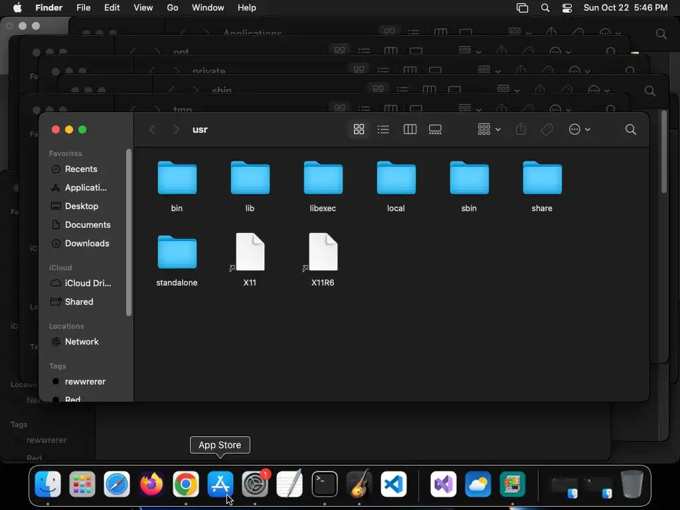Screen dimensions: 680x510
Task: Click the date and time in menu bar
Action: 626,8
